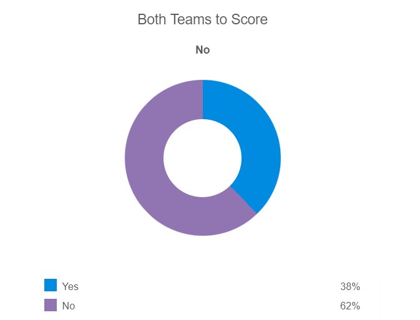Click the purple No legend swatch

pos(51,305)
